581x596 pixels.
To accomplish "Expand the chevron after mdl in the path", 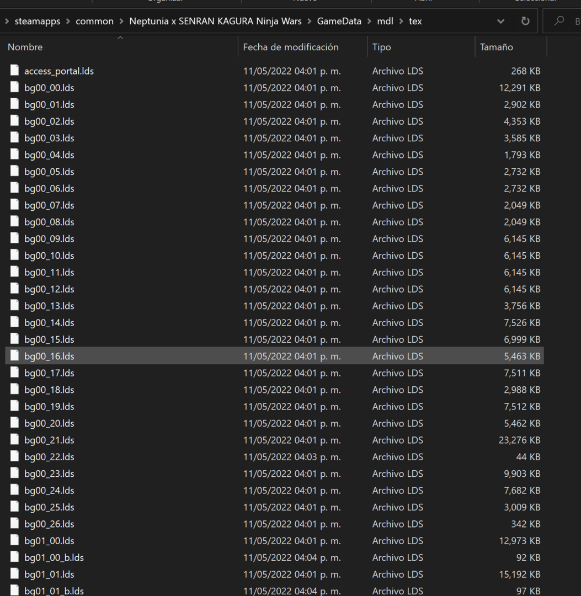I will [x=401, y=22].
